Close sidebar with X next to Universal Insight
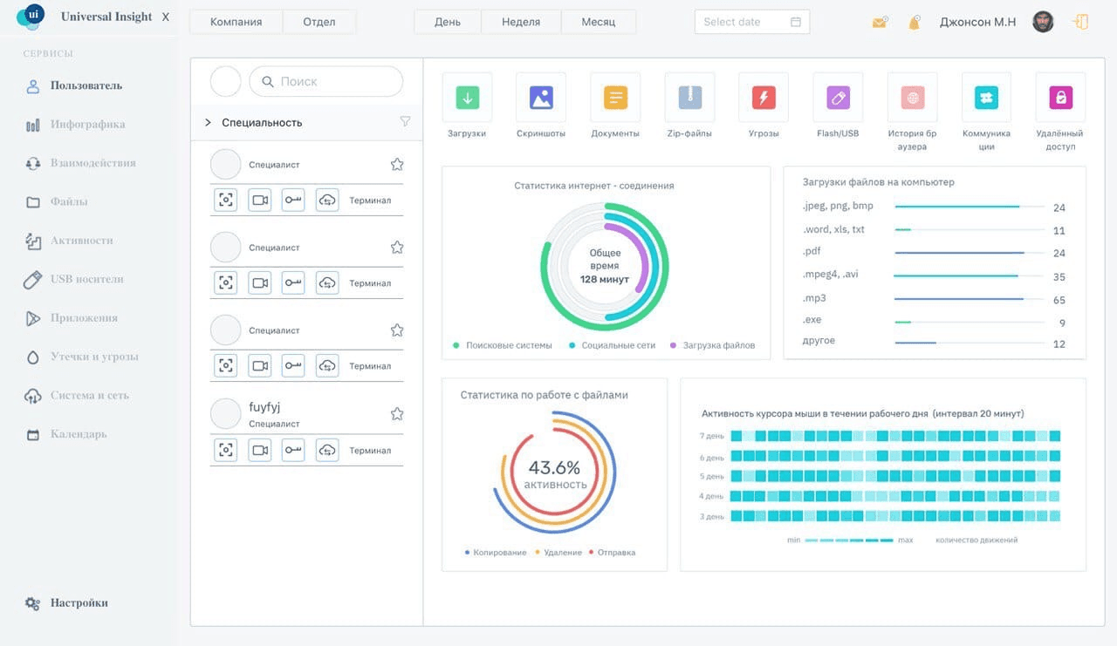The width and height of the screenshot is (1117, 646). (166, 17)
